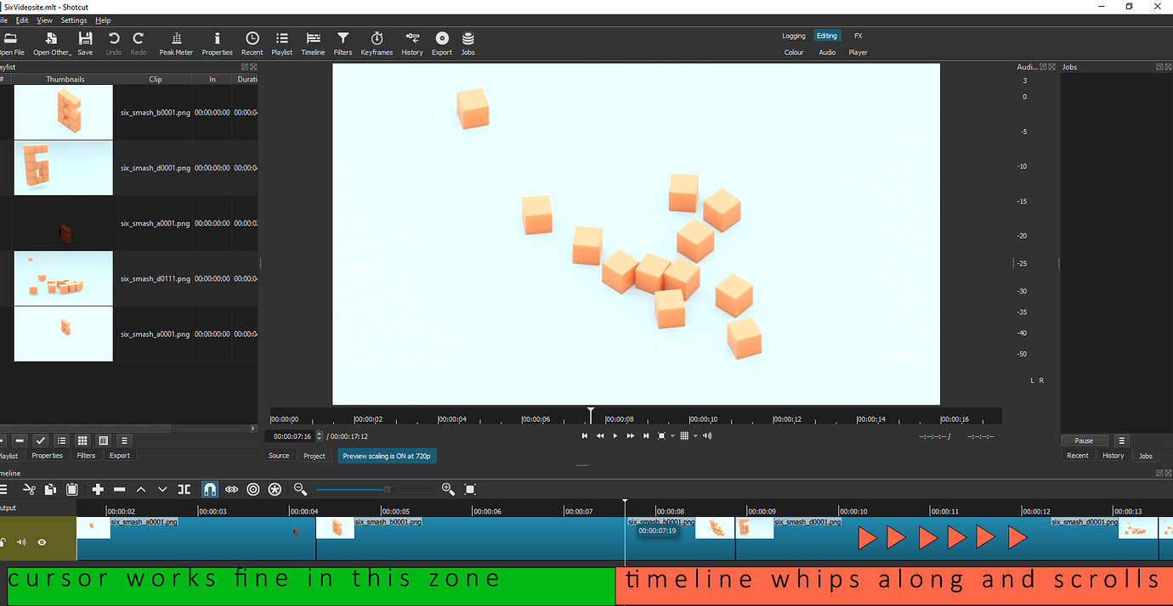The image size is (1173, 606).
Task: Open the Jobs panel hamburger menu
Action: (x=1122, y=440)
